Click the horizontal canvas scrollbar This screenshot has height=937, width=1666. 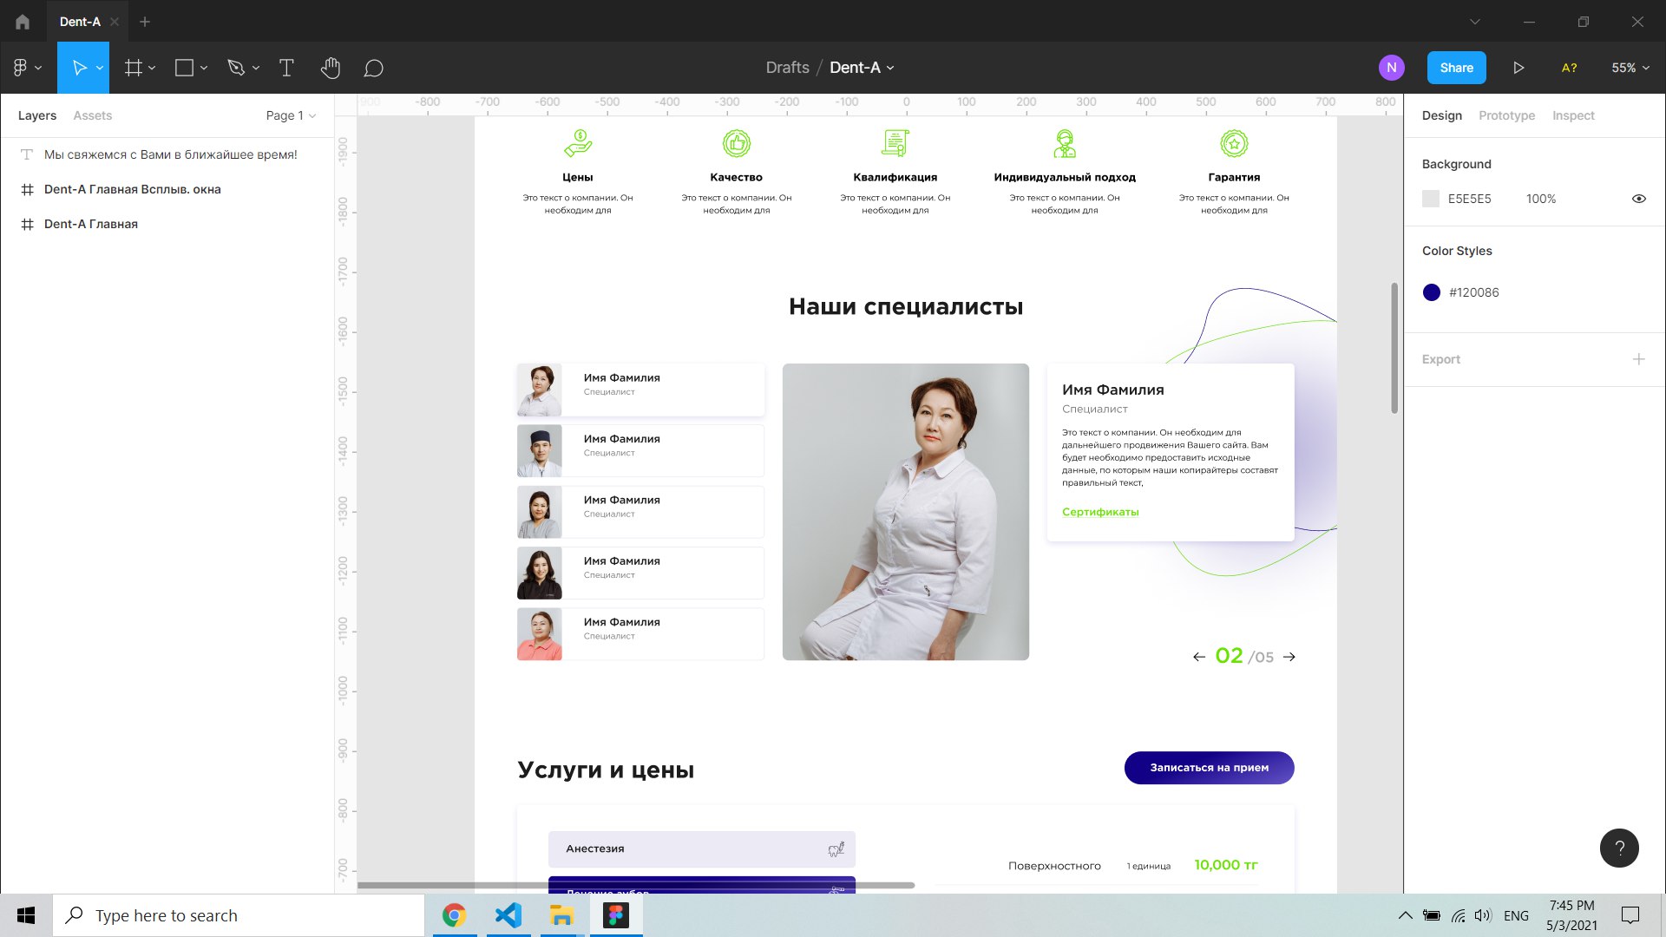(x=636, y=885)
